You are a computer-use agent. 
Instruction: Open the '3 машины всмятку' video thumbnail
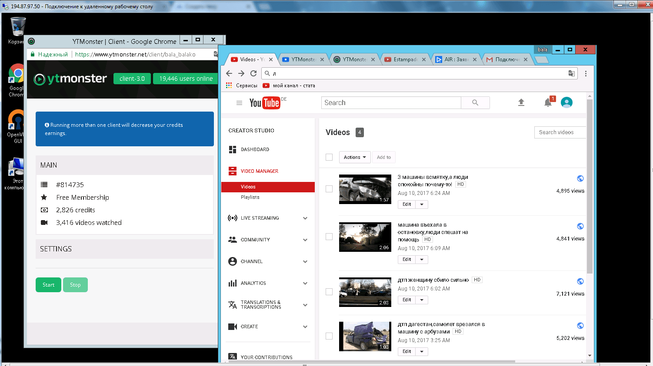point(365,189)
